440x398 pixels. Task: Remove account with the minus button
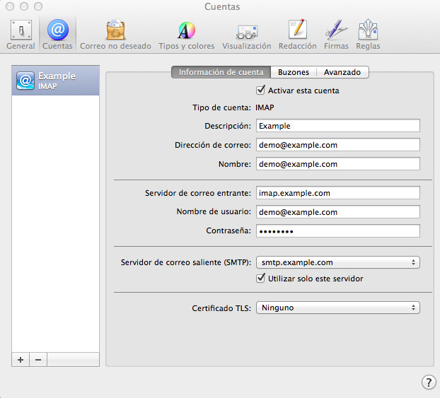pos(38,359)
